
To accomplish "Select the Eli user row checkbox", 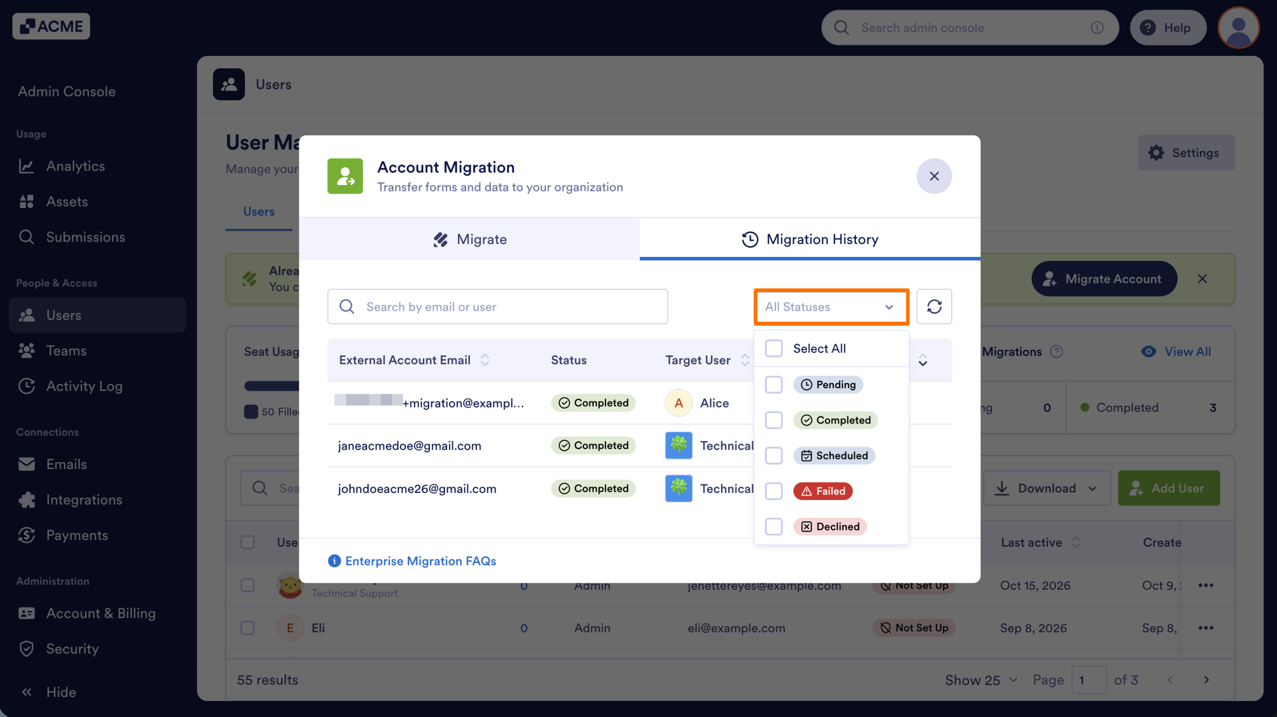I will [247, 628].
